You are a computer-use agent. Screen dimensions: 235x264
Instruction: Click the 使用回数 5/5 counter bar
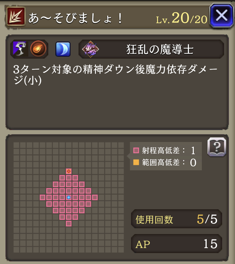click(176, 219)
